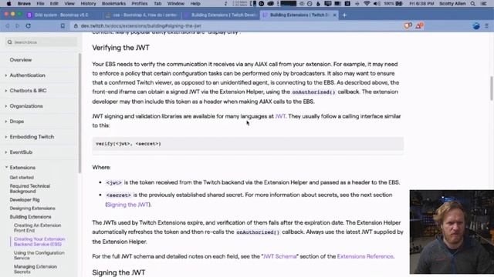This screenshot has width=494, height=277.
Task: Open Spotlight search in menu bar
Action: click(473, 4)
